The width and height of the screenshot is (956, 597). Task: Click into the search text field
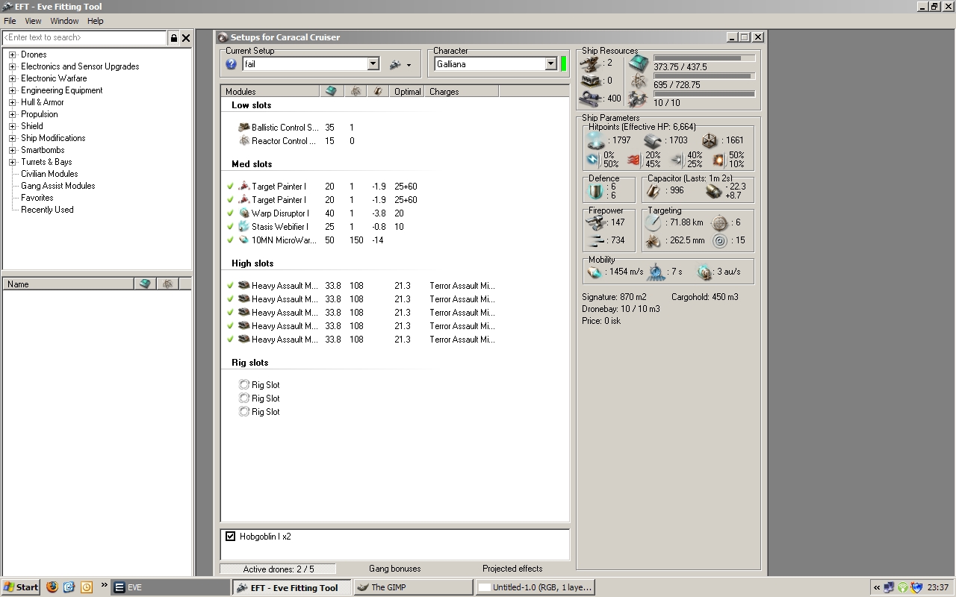(85, 37)
